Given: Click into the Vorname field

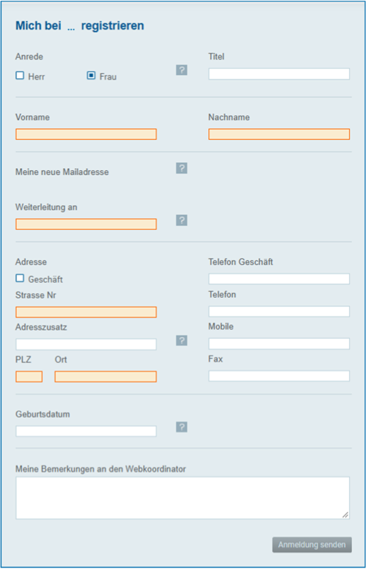Looking at the screenshot, I should pyautogui.click(x=86, y=135).
